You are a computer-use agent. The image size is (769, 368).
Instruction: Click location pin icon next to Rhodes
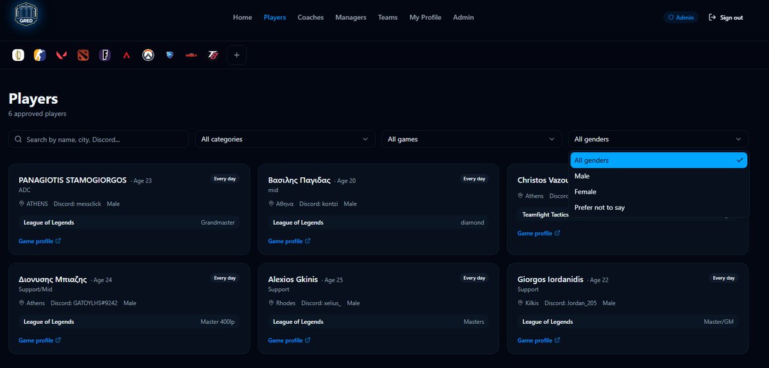click(x=270, y=303)
